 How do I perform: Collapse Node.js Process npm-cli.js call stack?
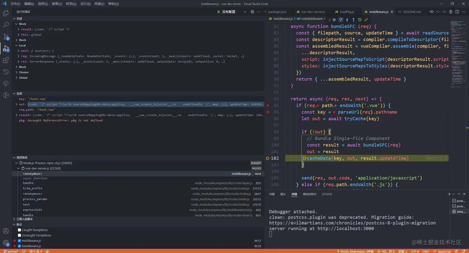pos(16,163)
